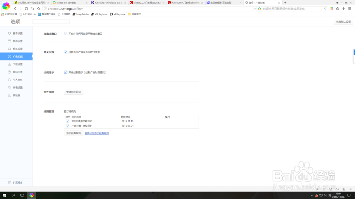
Task: Switch to the 360导航 tab
Action: point(31,3)
